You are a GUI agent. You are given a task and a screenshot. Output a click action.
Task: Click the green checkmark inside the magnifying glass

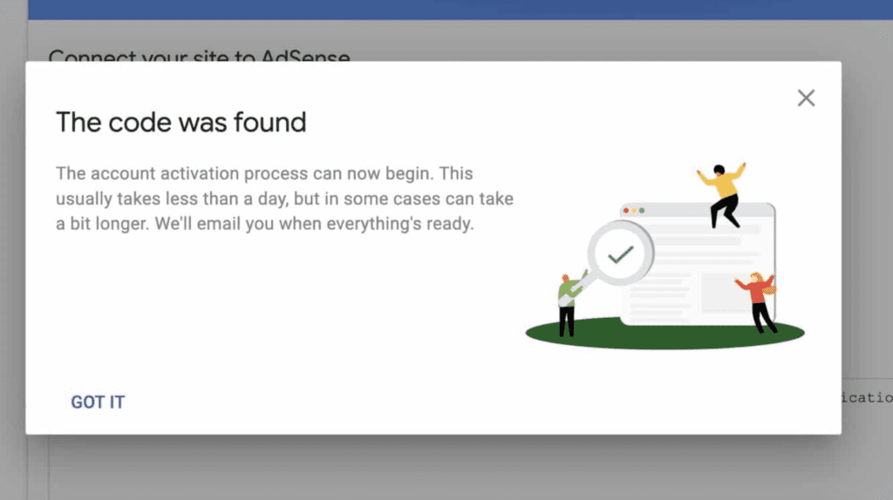pos(621,253)
